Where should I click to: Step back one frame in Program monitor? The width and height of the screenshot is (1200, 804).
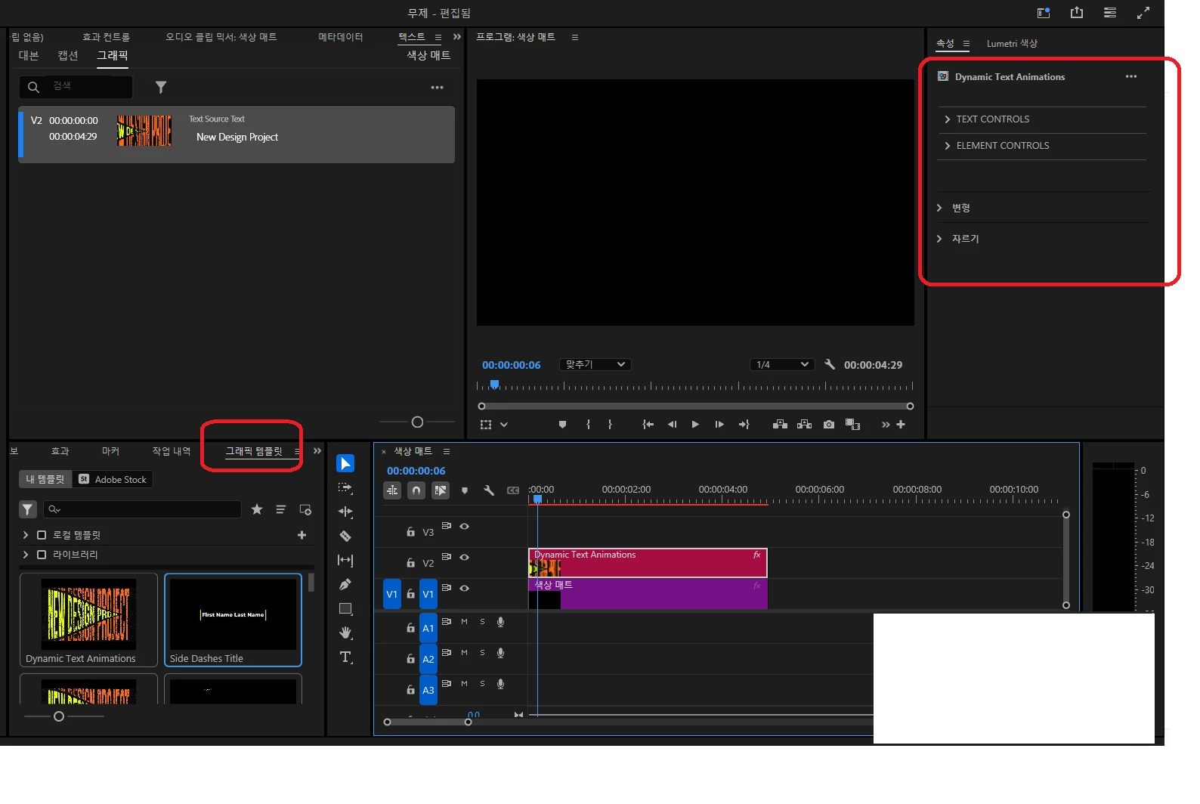pos(672,425)
